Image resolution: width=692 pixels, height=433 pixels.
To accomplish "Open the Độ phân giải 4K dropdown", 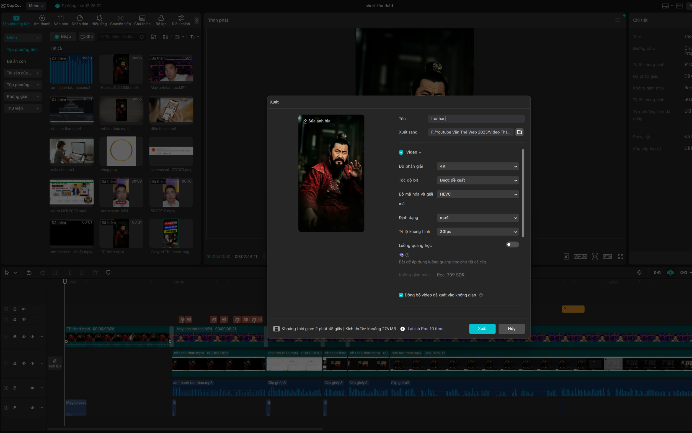I will [x=478, y=166].
